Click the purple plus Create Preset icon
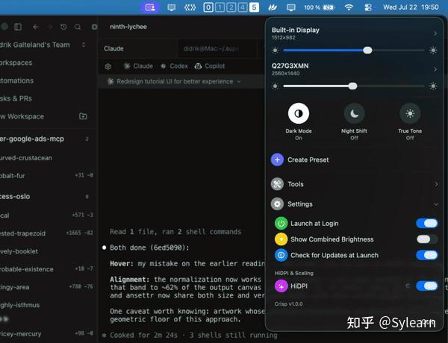 click(x=277, y=160)
